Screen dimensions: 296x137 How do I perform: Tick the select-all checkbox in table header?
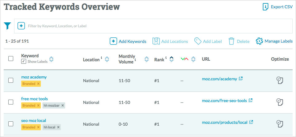(11, 59)
